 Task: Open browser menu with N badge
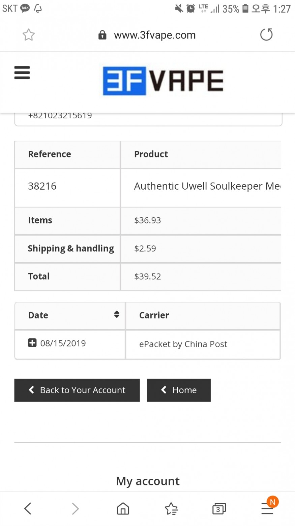point(267,508)
